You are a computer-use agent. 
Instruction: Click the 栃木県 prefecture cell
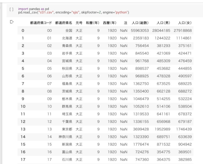(x=67, y=99)
